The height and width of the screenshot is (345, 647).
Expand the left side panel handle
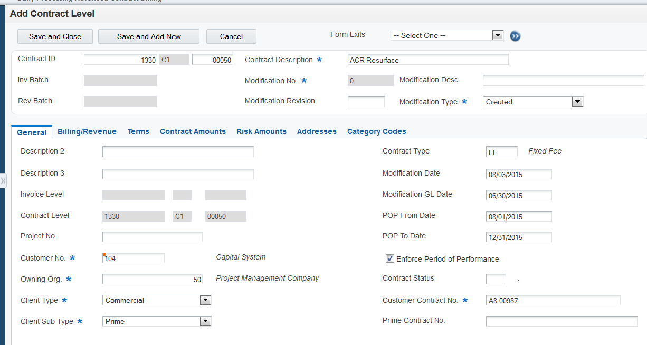tap(3, 181)
